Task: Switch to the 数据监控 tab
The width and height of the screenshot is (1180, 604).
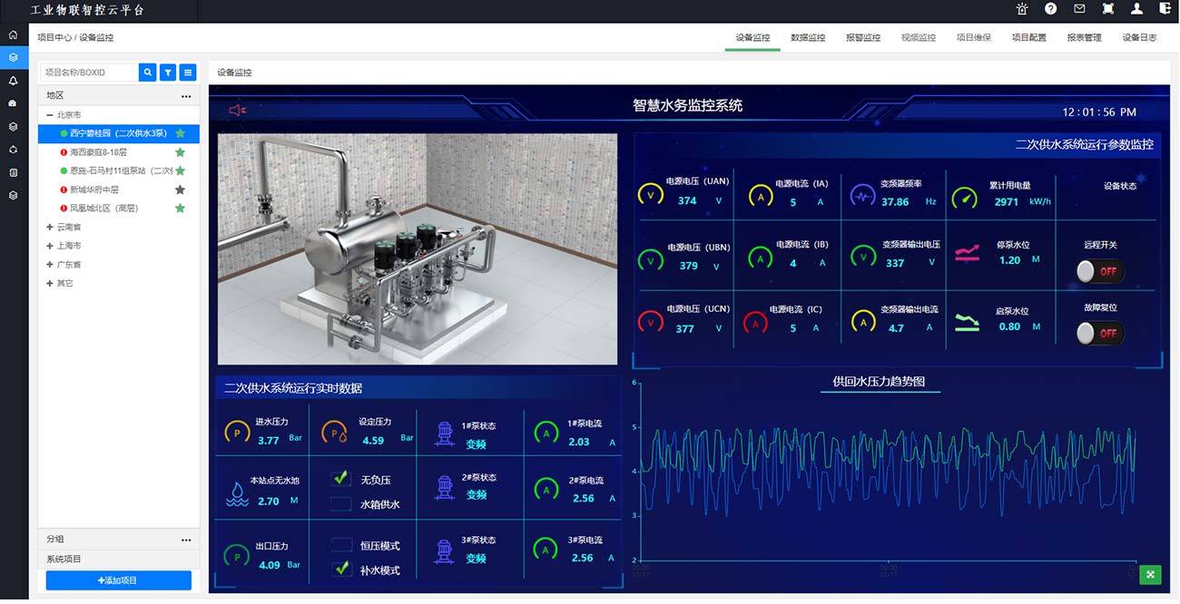Action: 808,38
